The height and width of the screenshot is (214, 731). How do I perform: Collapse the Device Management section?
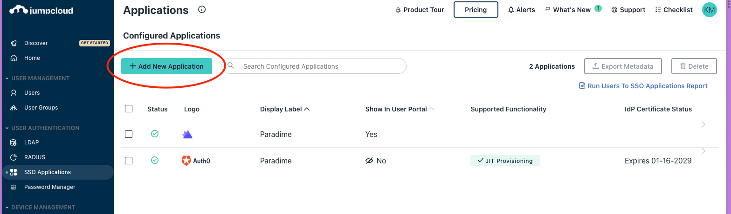click(x=40, y=208)
